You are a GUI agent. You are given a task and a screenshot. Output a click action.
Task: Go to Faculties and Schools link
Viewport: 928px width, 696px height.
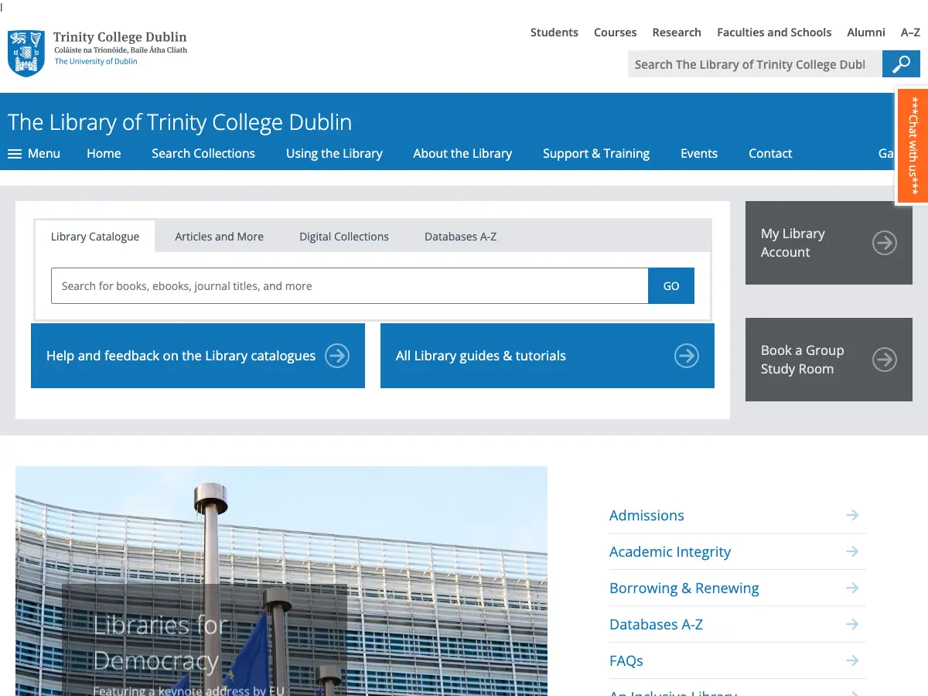coord(774,32)
